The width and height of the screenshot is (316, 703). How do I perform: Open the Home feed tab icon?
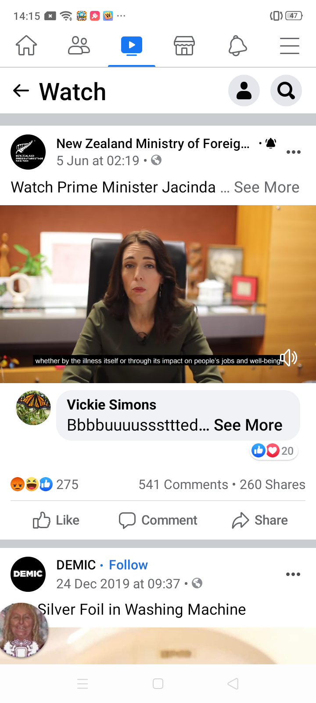26,45
